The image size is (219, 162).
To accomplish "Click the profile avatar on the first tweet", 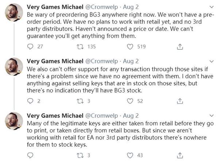I will click(14, 15).
